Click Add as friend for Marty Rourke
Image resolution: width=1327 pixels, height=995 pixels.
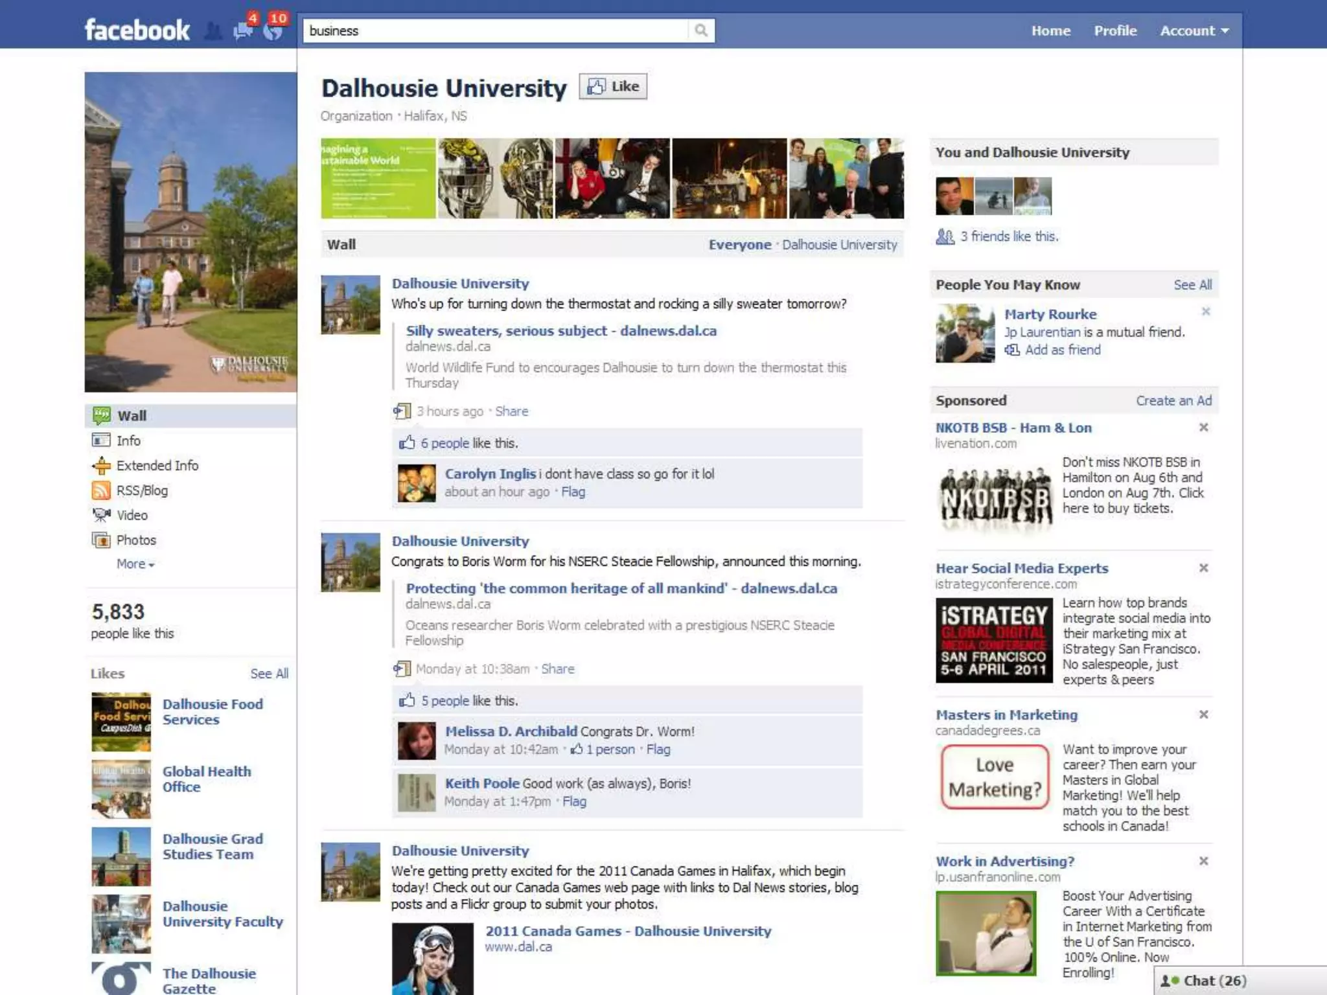1062,350
